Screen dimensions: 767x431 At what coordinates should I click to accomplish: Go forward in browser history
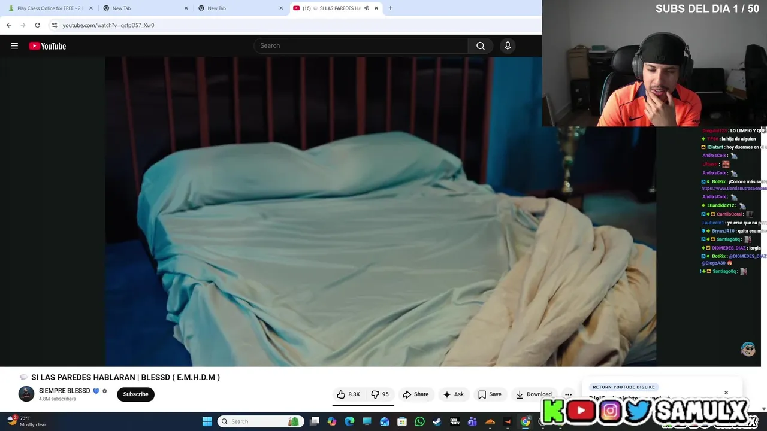[23, 25]
